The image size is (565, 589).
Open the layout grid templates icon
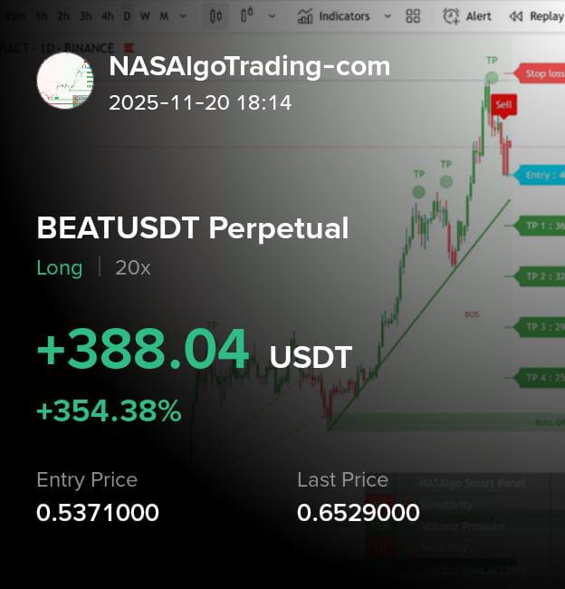tap(413, 16)
